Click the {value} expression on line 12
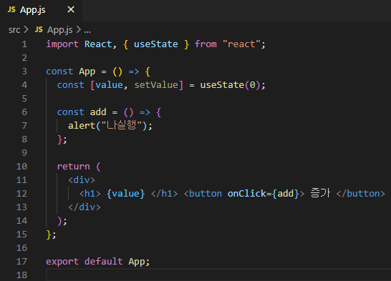This screenshot has width=391, height=281. (x=126, y=194)
